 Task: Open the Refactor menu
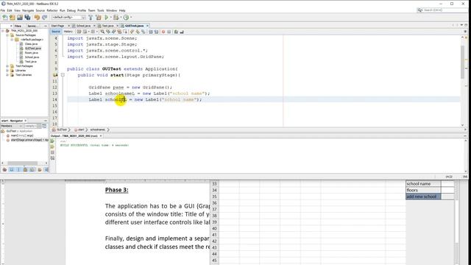tap(52, 10)
